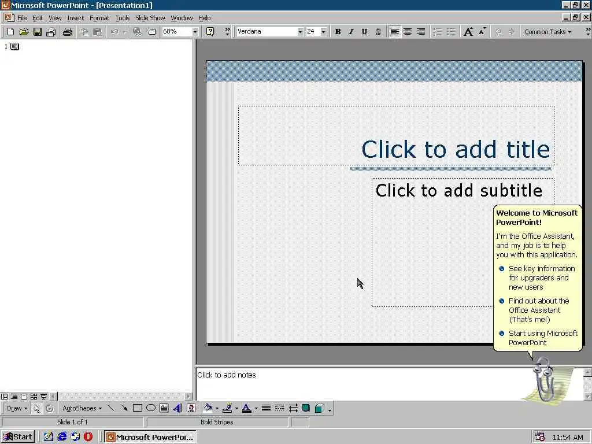Select the Text Box tool

pyautogui.click(x=164, y=408)
